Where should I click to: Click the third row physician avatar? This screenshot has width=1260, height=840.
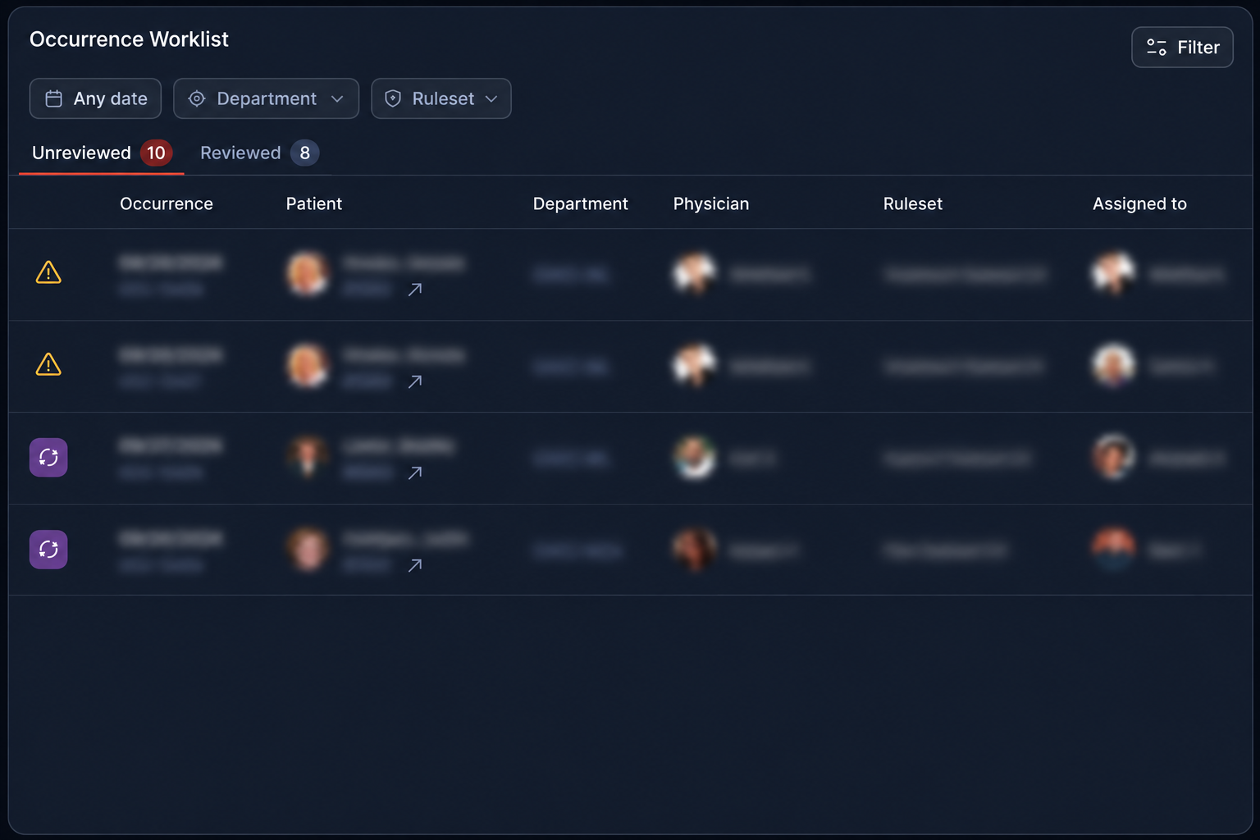(x=695, y=458)
